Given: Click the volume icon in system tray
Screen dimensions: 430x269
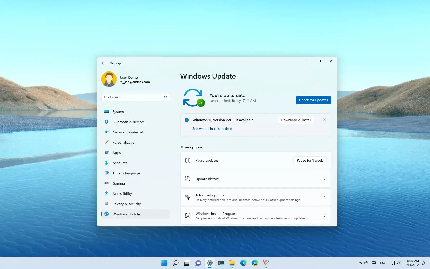Looking at the screenshot, I should [x=399, y=263].
